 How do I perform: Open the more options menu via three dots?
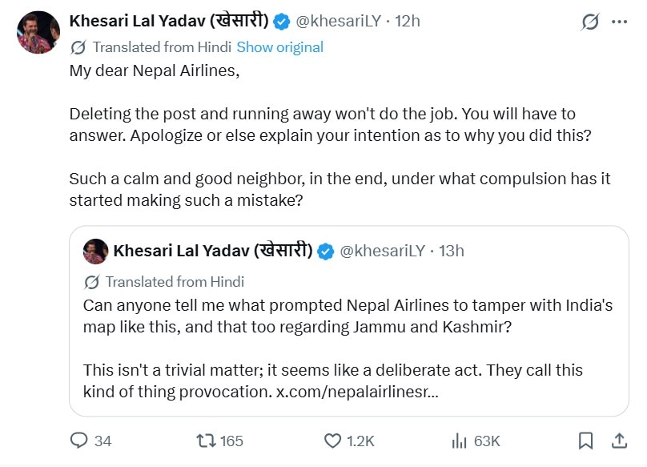(x=621, y=23)
